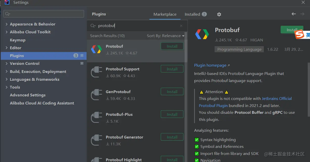Click the Programming Language tag
Screen dimensions: 310x162
239,49
